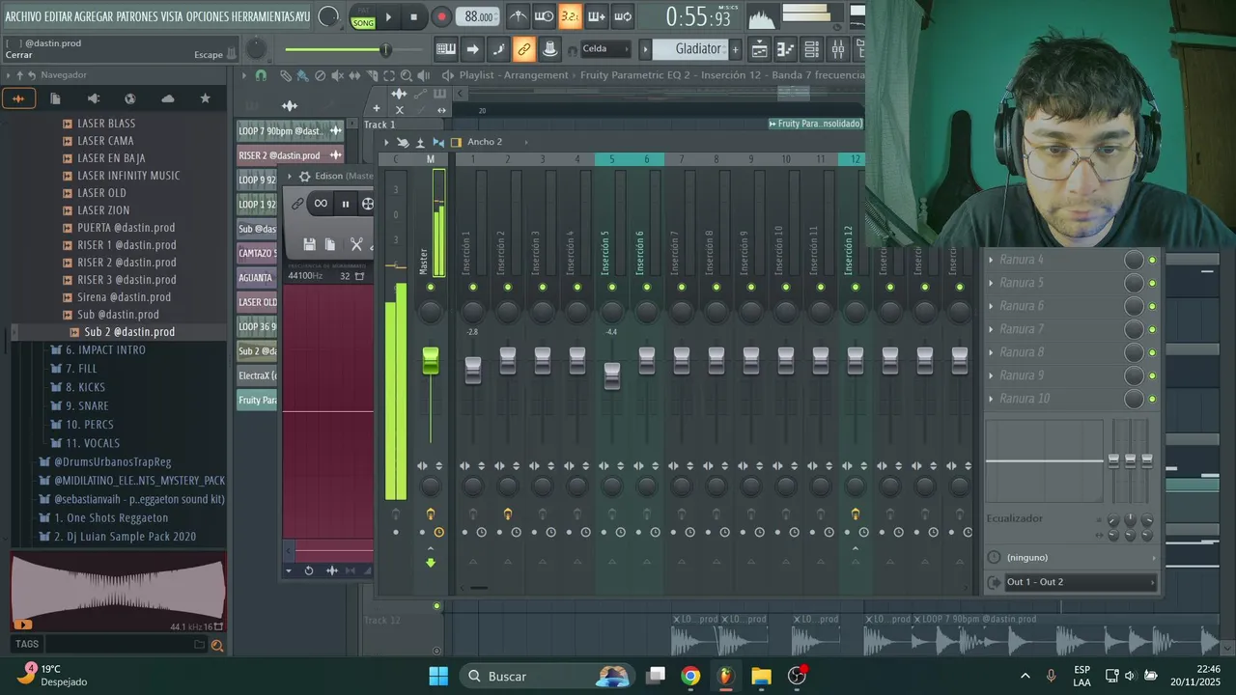Image resolution: width=1236 pixels, height=695 pixels.
Task: Toggle loop recording icon
Action: point(623,16)
